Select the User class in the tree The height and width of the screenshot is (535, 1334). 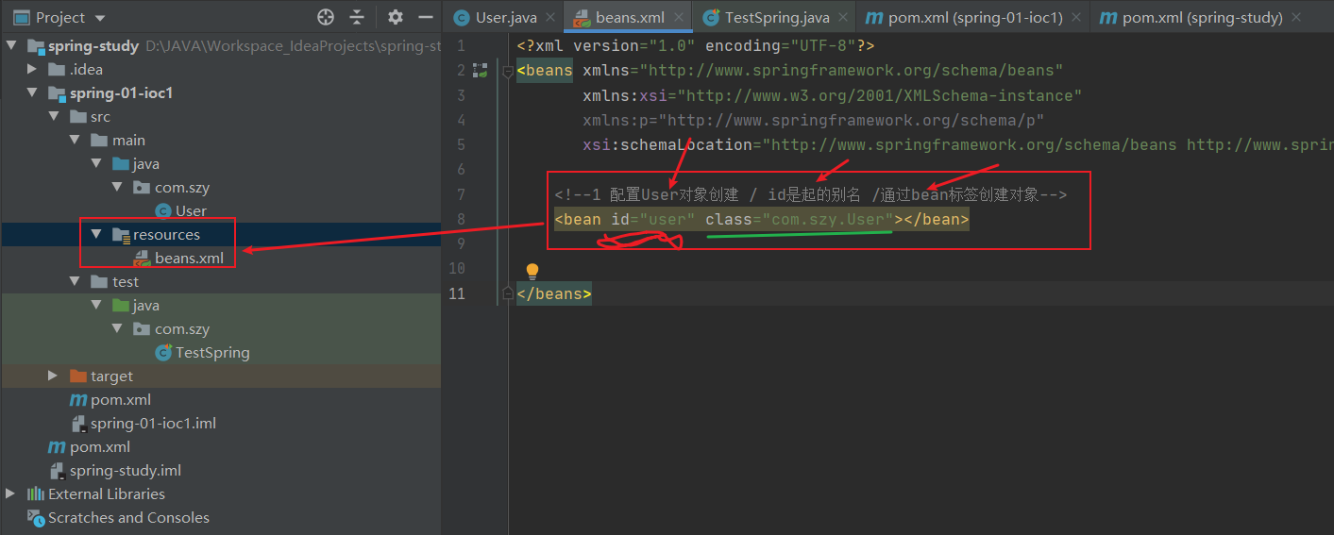tap(191, 211)
